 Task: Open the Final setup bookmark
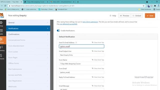click(x=46, y=9)
